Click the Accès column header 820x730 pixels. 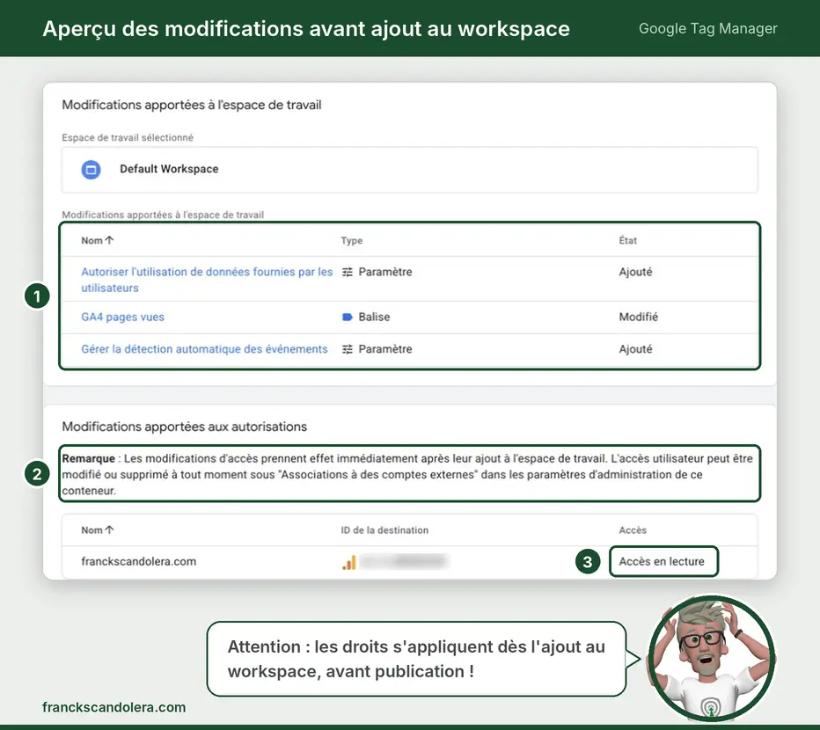click(x=633, y=530)
